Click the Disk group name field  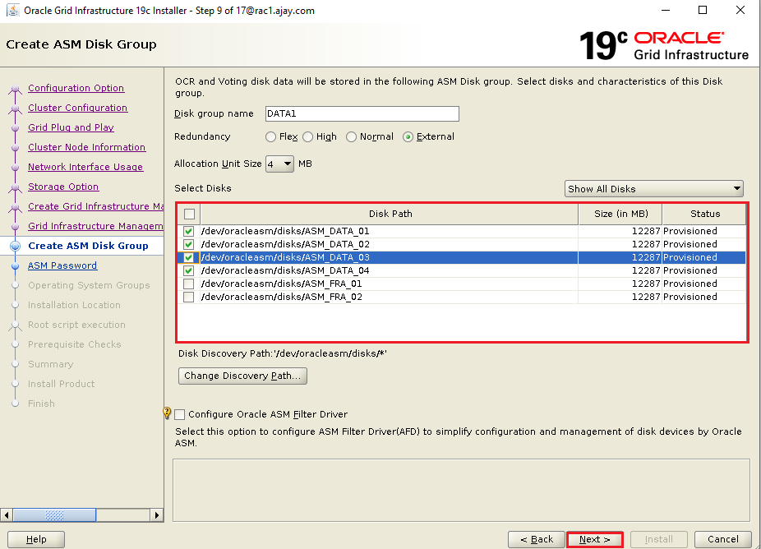[x=362, y=113]
